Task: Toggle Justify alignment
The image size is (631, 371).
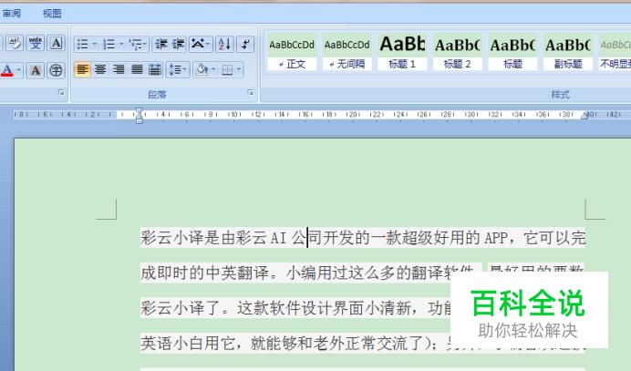Action: pyautogui.click(x=137, y=69)
